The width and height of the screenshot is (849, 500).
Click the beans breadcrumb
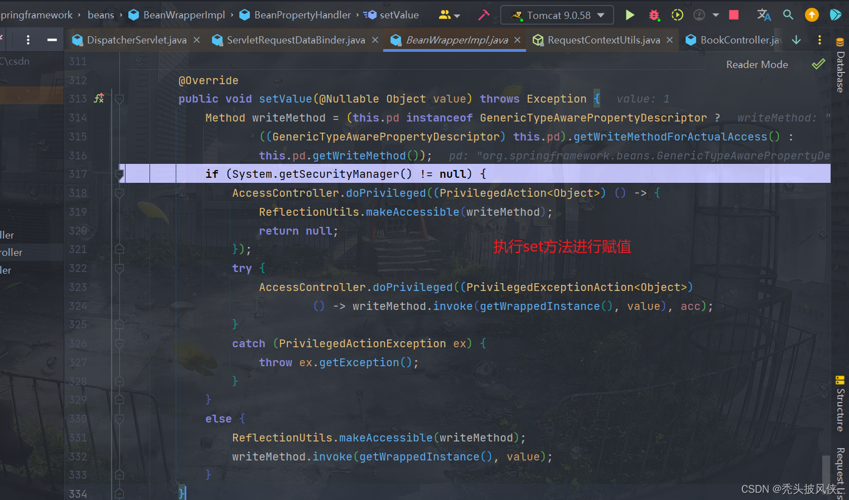click(x=101, y=15)
